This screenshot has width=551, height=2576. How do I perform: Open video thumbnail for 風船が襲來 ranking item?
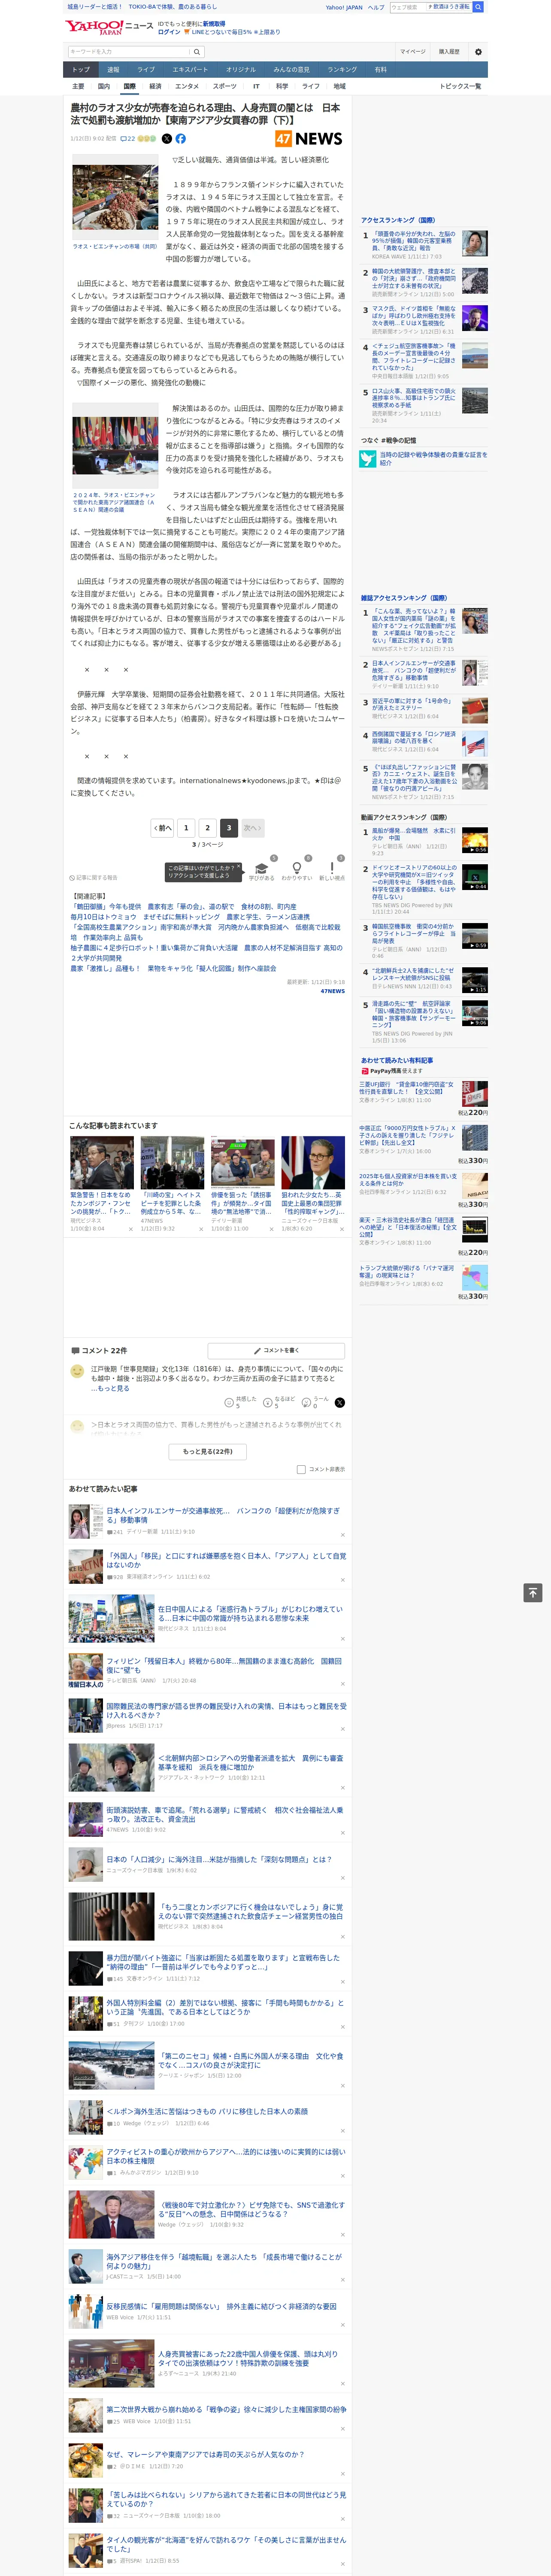pyautogui.click(x=475, y=840)
